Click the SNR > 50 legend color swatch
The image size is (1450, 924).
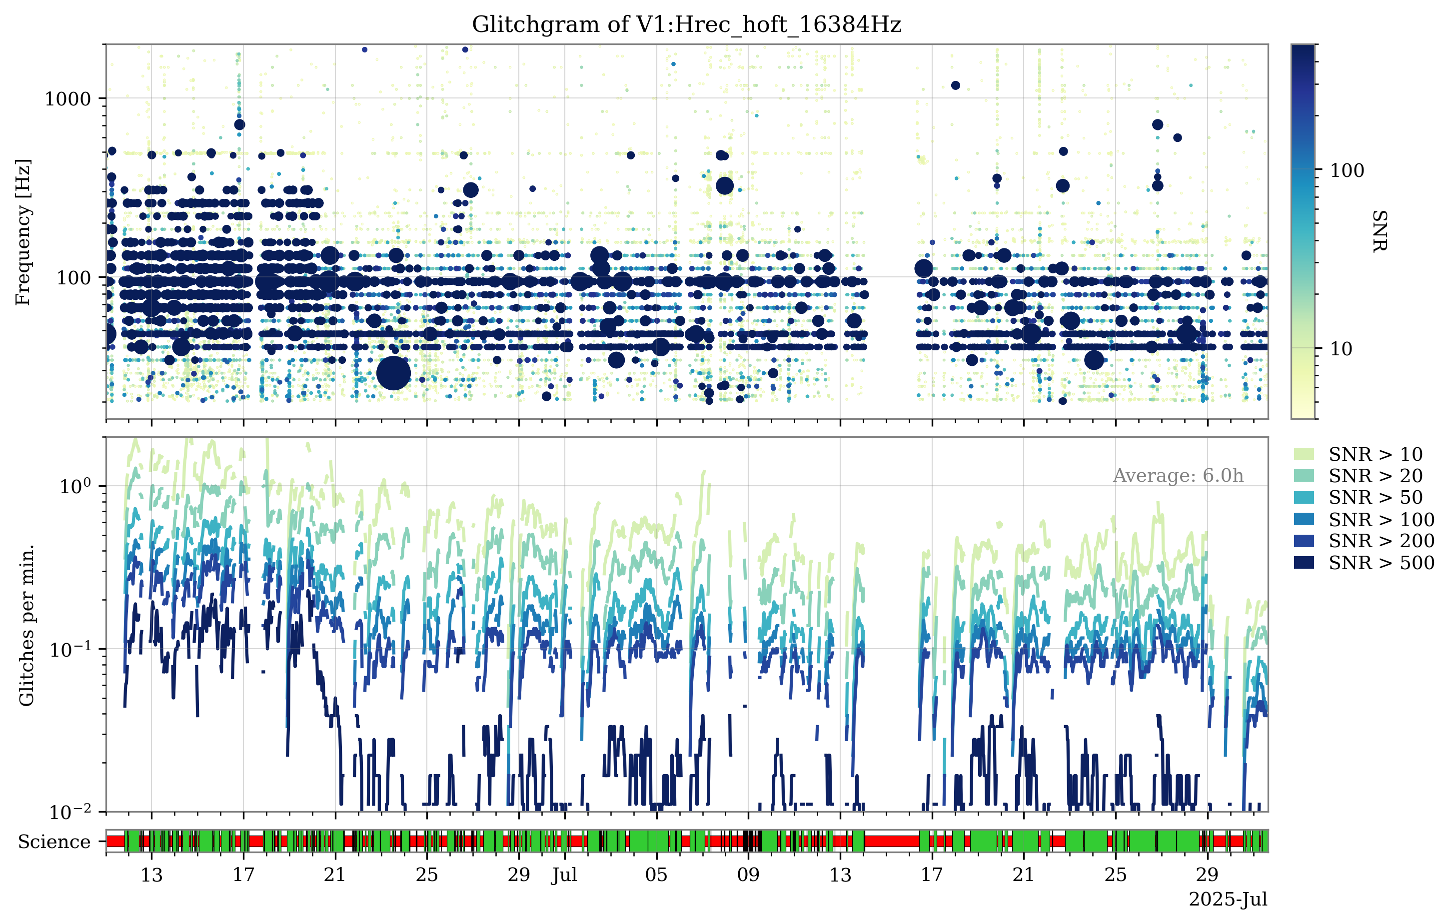(x=1304, y=497)
